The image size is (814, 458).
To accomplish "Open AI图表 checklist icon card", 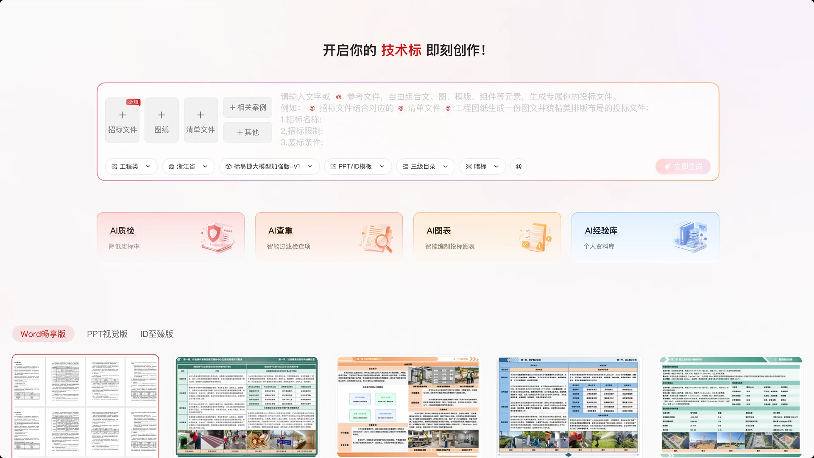I will [x=487, y=237].
